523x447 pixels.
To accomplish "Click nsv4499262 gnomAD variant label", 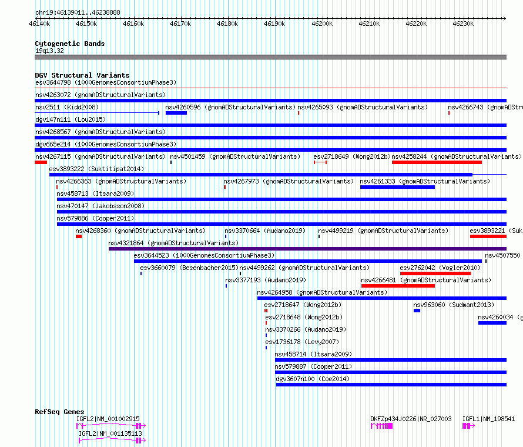I will [305, 268].
